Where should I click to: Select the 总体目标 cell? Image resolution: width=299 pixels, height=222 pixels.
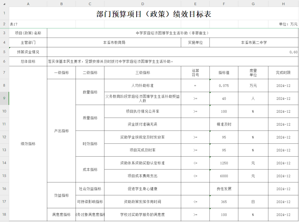point(28,61)
